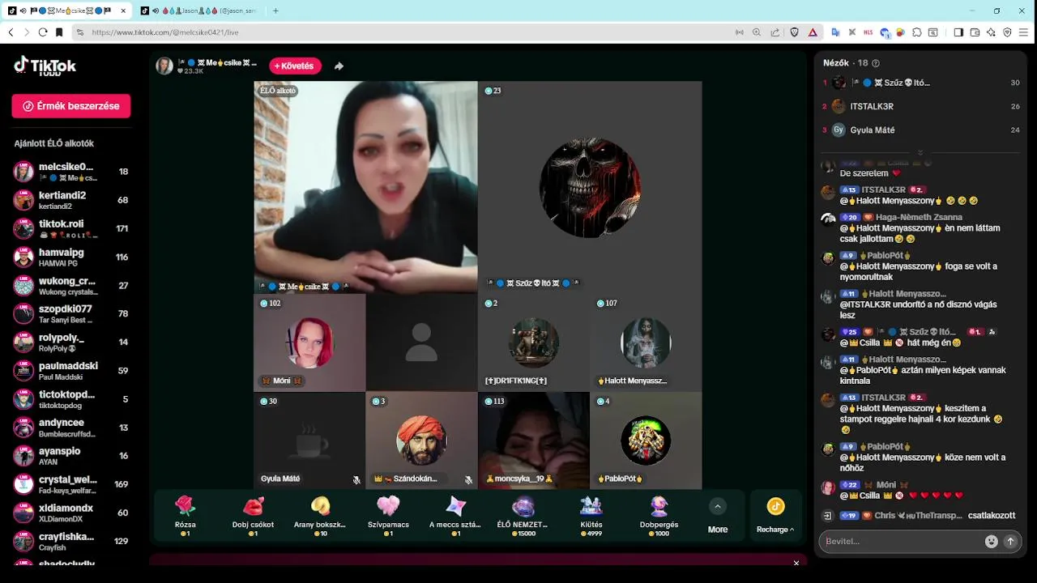The width and height of the screenshot is (1037, 583).
Task: Send the Dobpergés gift
Action: 659,516
